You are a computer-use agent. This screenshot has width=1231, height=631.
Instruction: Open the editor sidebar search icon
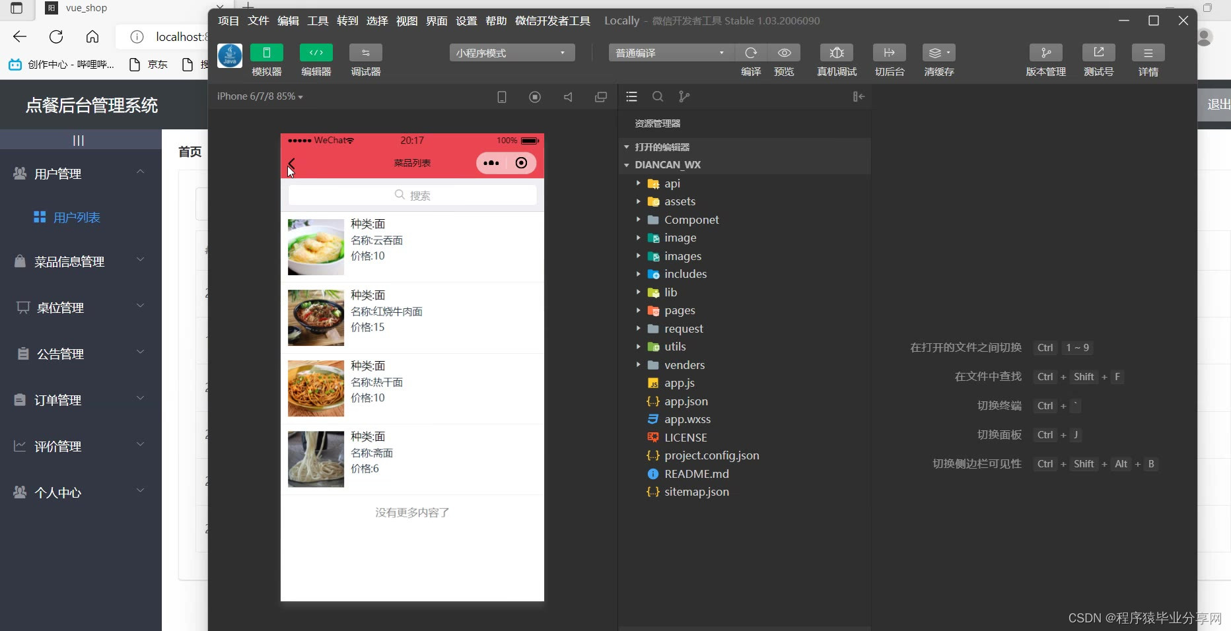click(x=658, y=96)
